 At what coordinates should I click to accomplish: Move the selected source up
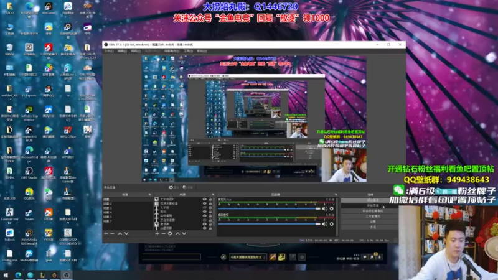click(177, 234)
